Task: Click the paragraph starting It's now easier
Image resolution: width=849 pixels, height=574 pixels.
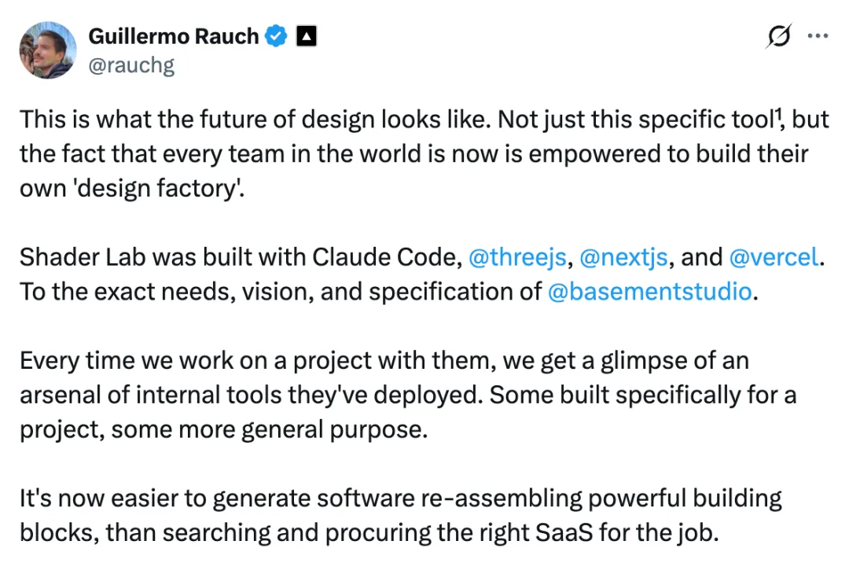Action: (x=401, y=516)
